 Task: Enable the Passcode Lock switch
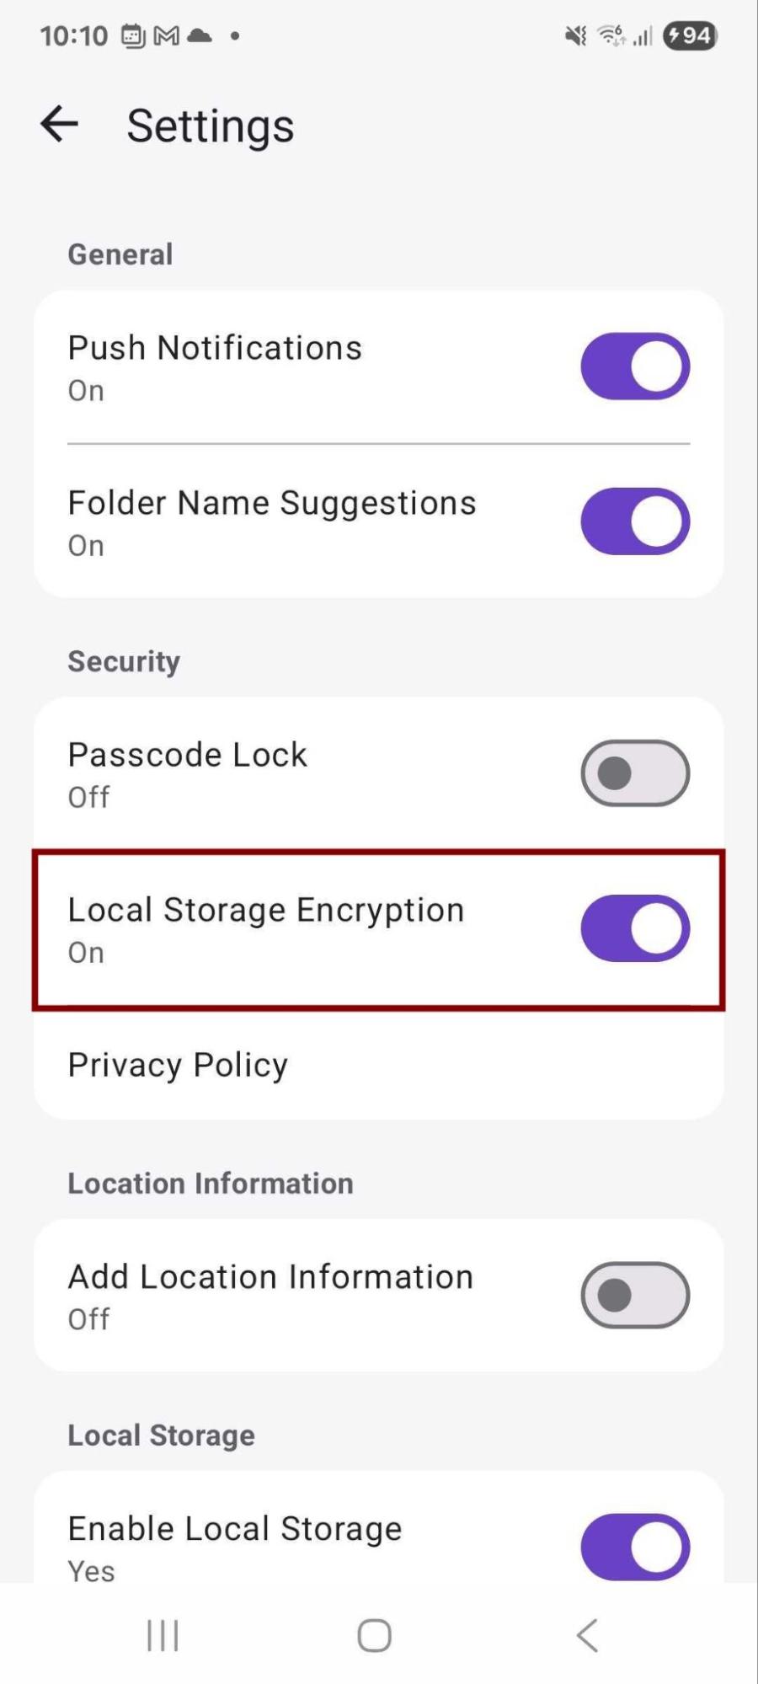point(635,773)
